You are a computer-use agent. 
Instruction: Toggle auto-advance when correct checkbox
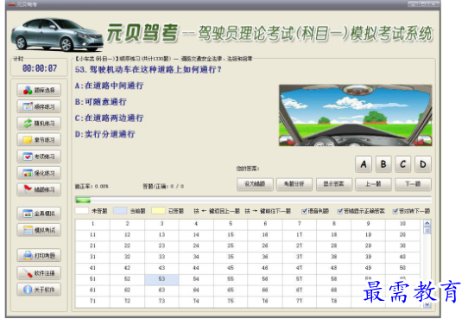[395, 211]
